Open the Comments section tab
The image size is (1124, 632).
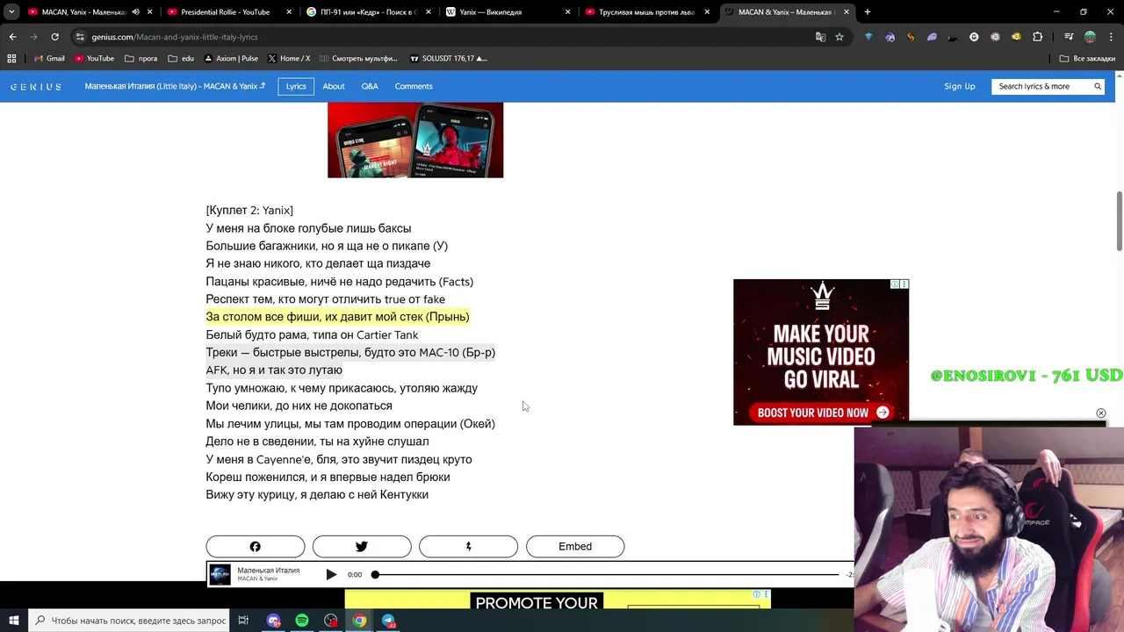click(414, 86)
